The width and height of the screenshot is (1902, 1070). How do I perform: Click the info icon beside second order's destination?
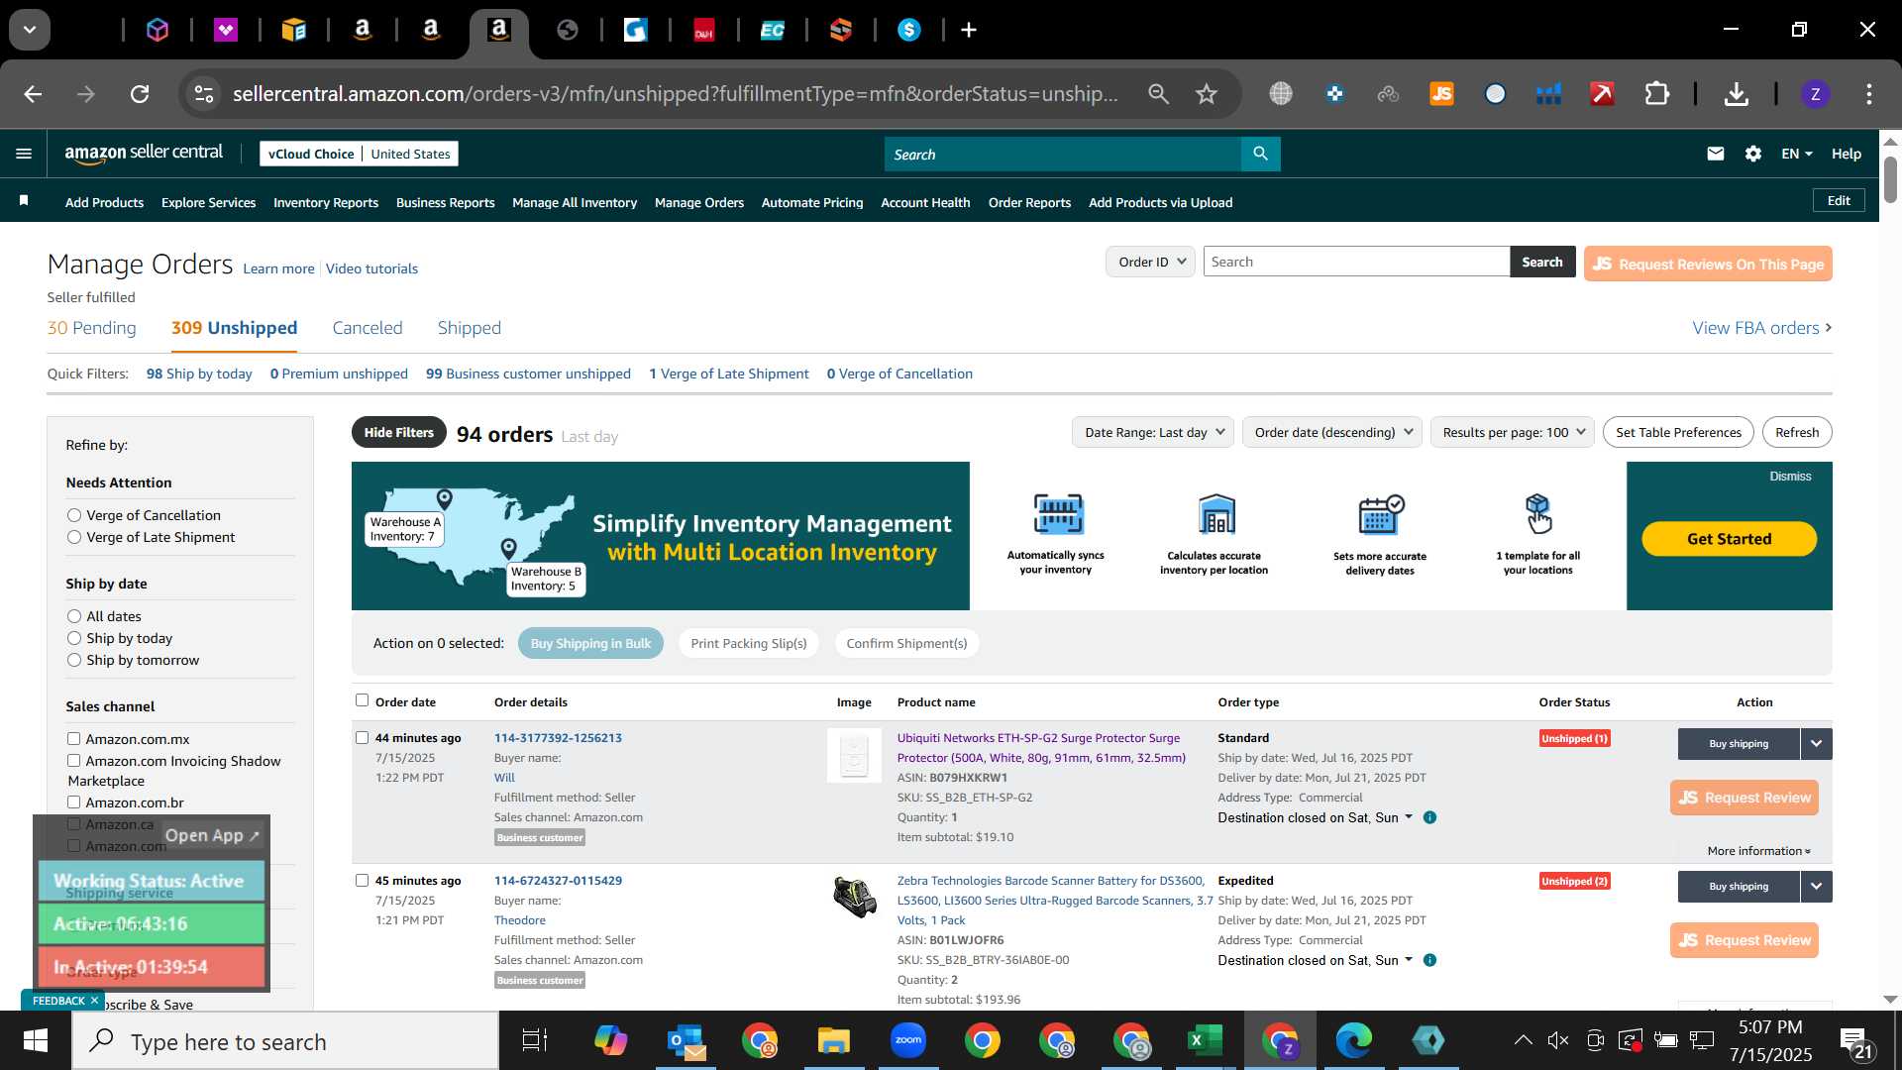coord(1429,960)
